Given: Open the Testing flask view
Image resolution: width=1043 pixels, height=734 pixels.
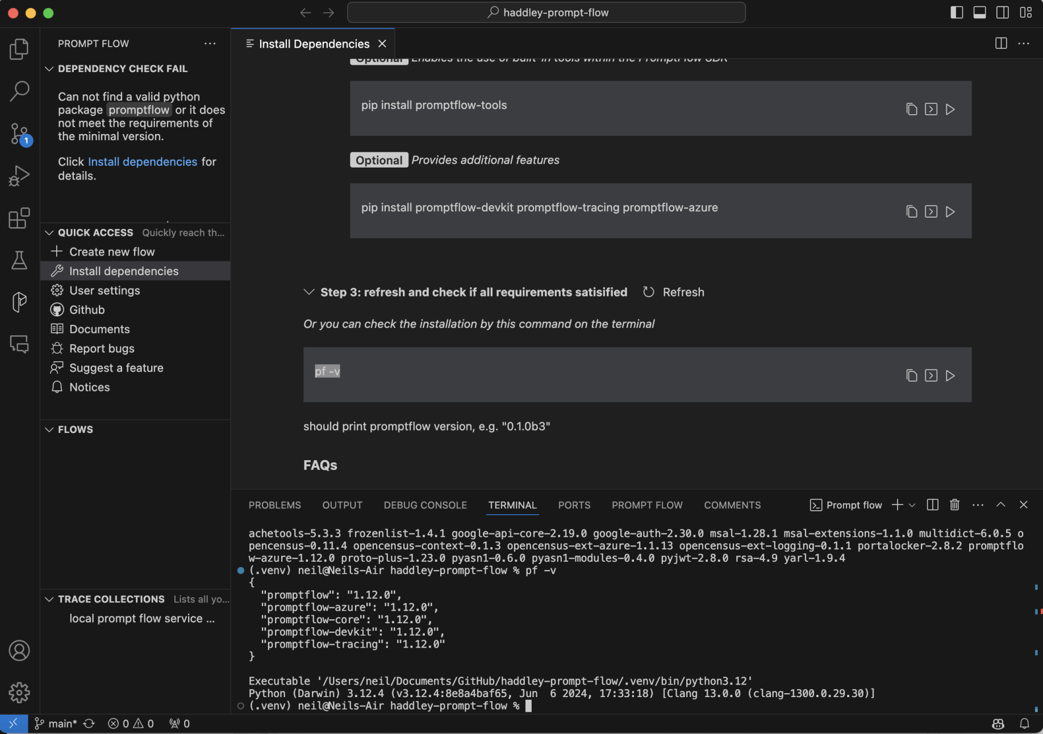Looking at the screenshot, I should point(19,260).
